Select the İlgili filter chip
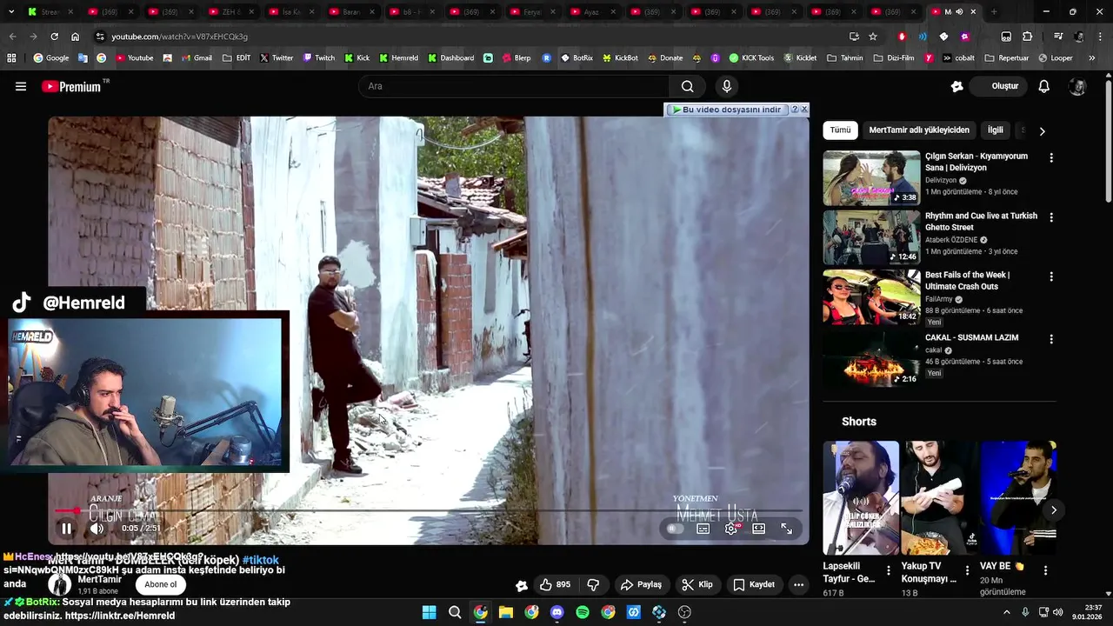 (x=995, y=130)
